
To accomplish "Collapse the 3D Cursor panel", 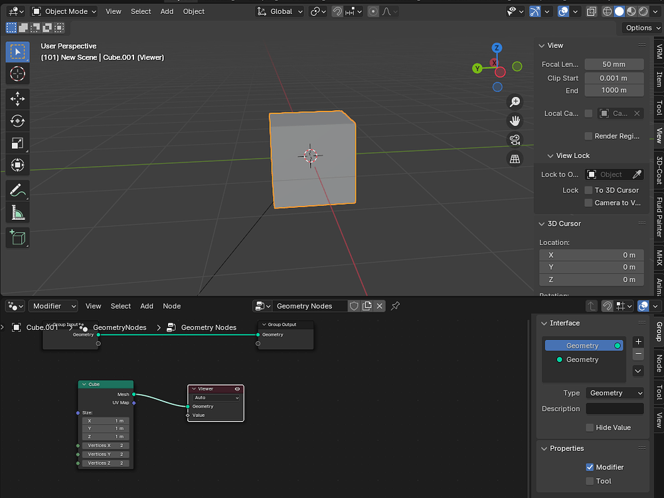I will click(x=541, y=224).
